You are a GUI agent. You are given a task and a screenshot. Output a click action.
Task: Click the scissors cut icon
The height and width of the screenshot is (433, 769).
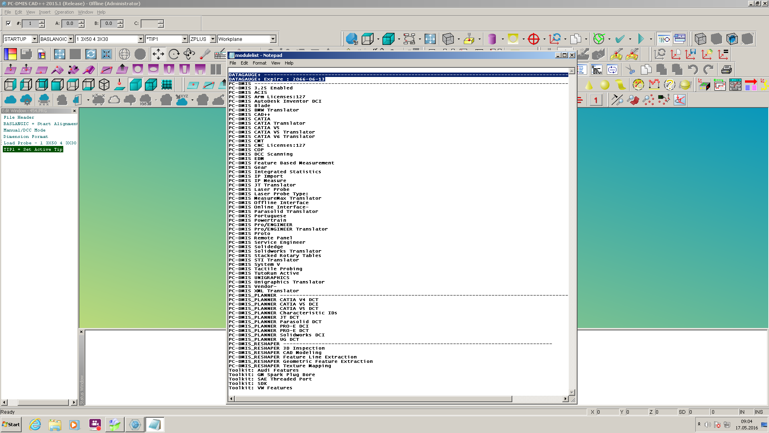pos(630,69)
